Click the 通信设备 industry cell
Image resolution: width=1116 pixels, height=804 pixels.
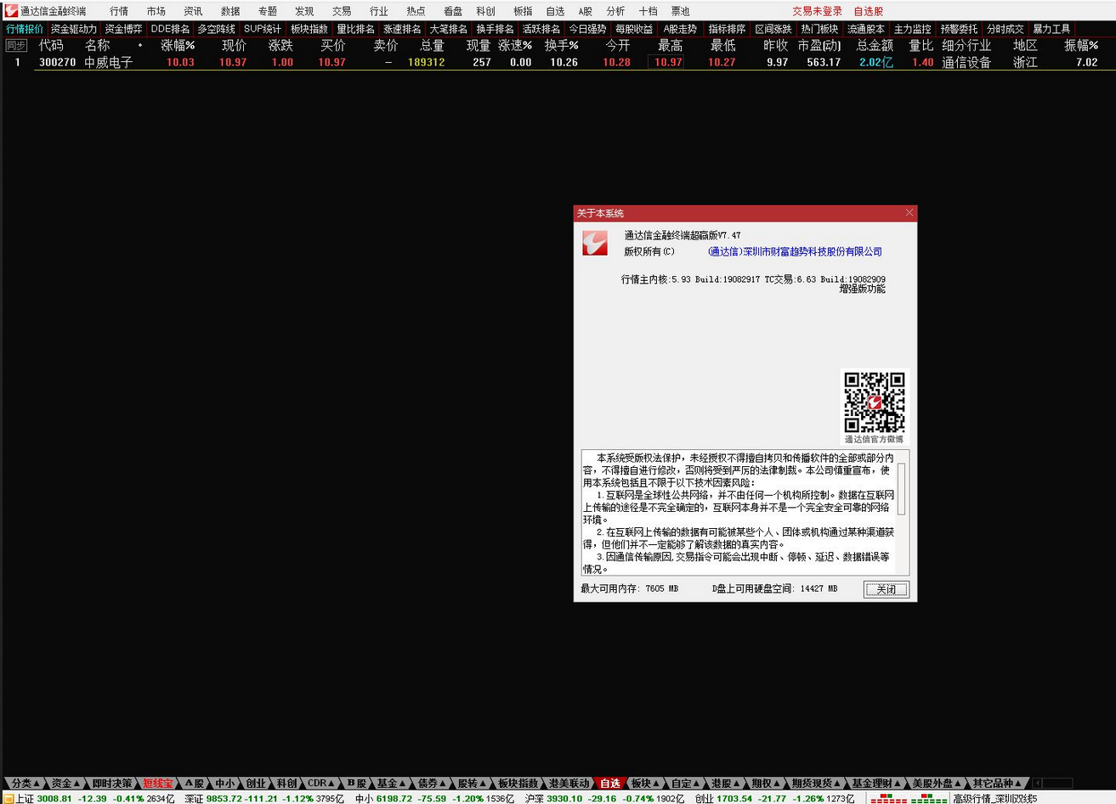pos(966,62)
